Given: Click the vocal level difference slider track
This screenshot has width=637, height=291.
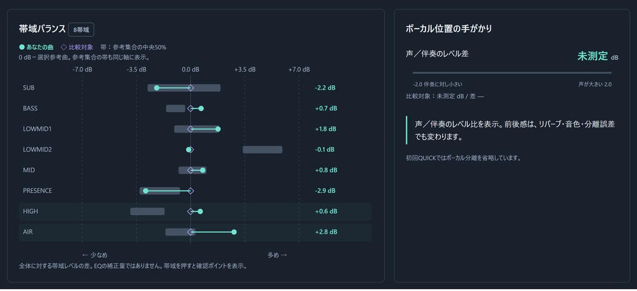Looking at the screenshot, I should [x=512, y=73].
